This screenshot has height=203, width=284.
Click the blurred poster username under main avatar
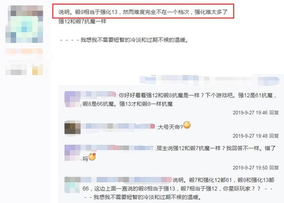[x=24, y=51]
